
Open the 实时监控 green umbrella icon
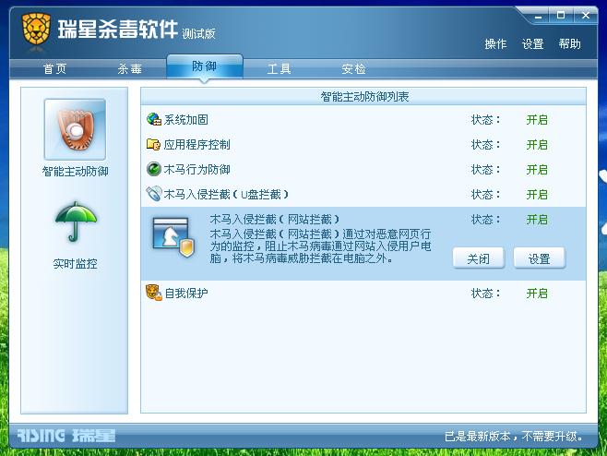coord(76,222)
